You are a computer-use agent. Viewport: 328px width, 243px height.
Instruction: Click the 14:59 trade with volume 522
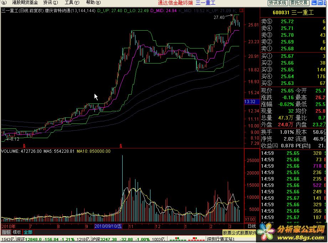(x=293, y=185)
